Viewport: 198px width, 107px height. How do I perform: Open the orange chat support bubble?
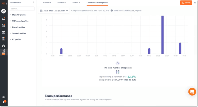(x=192, y=92)
